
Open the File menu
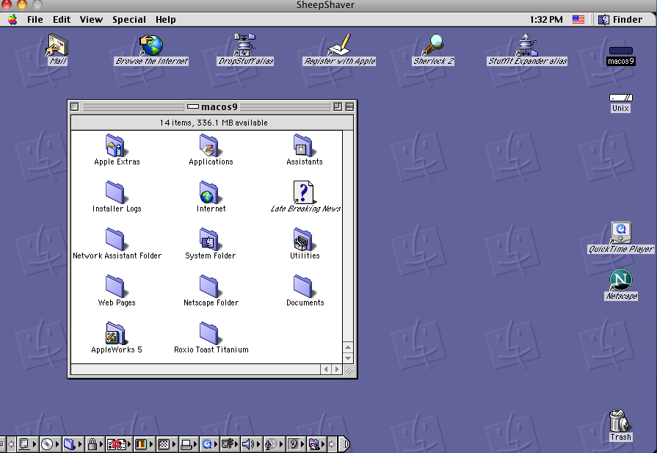[x=35, y=20]
